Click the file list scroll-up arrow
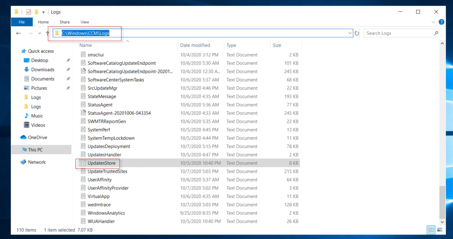453x239 pixels. [x=442, y=44]
